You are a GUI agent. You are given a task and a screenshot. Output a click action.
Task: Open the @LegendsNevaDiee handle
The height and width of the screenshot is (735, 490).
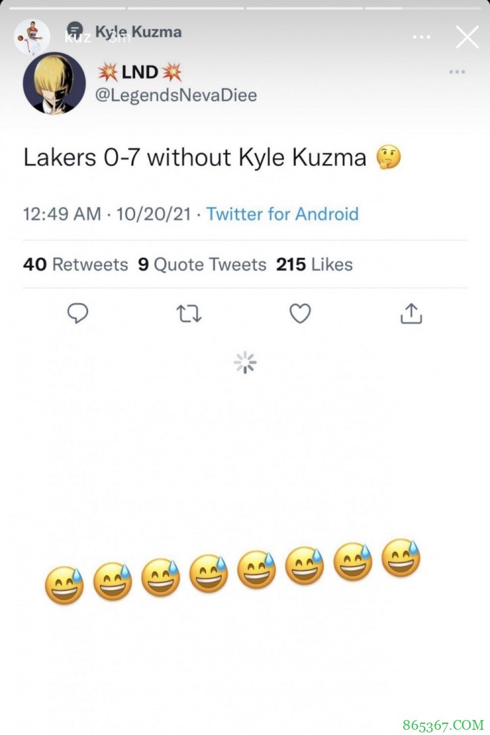coord(176,95)
